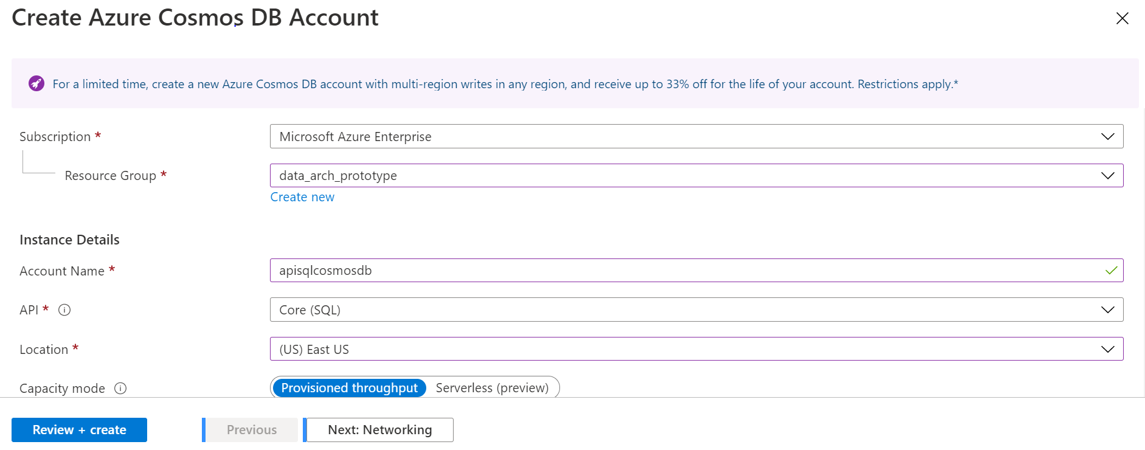
Task: Close the Create Cosmos DB Account pane
Action: pos(1122,18)
